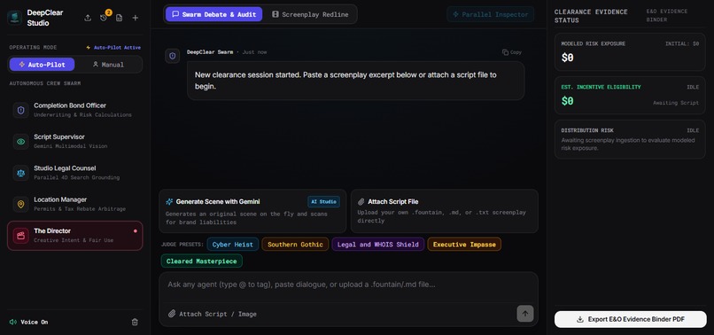Screen dimensions: 714x335
Task: Click the Completion Bond Officer shield icon
Action: pyautogui.click(x=21, y=110)
